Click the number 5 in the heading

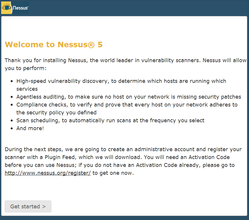pos(100,44)
